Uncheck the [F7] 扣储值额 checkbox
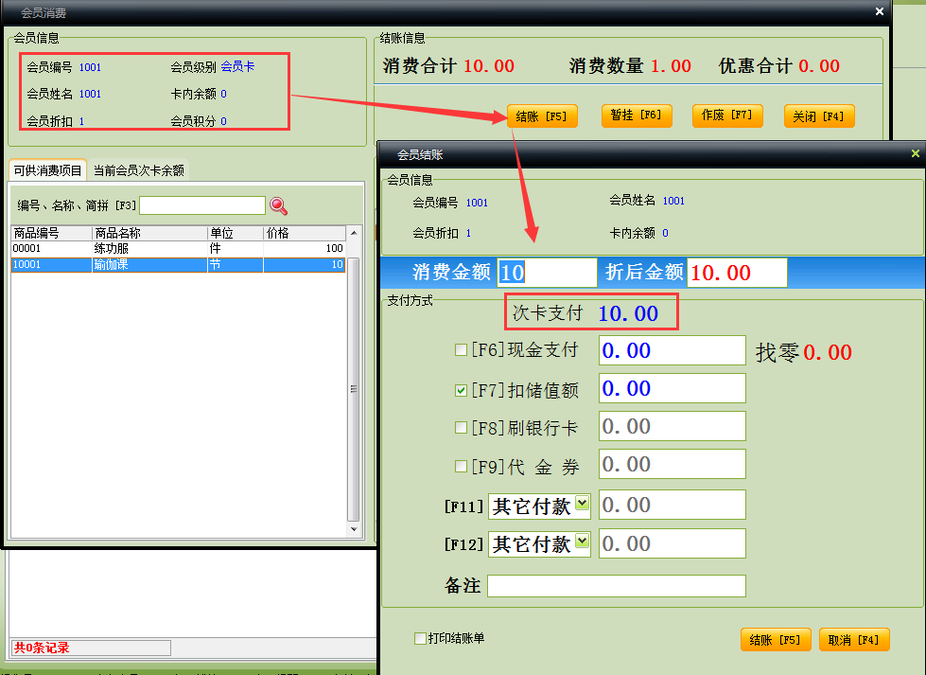 click(461, 390)
